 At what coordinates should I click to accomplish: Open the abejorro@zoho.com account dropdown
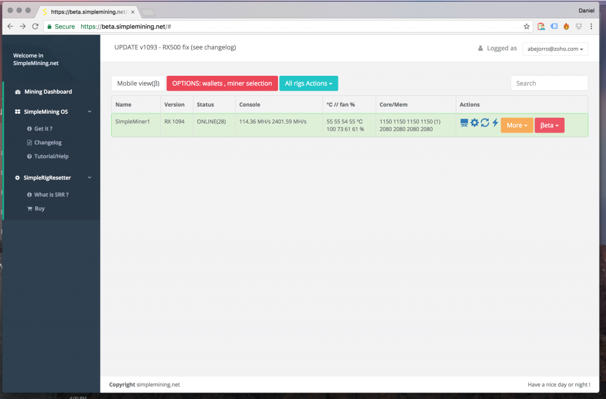[555, 49]
